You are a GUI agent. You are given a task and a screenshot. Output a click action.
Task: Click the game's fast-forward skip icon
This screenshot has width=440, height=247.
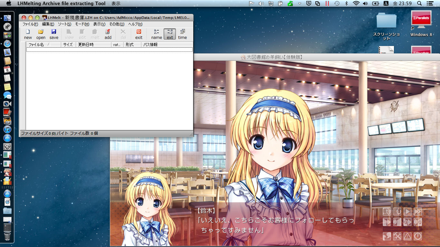418,212
